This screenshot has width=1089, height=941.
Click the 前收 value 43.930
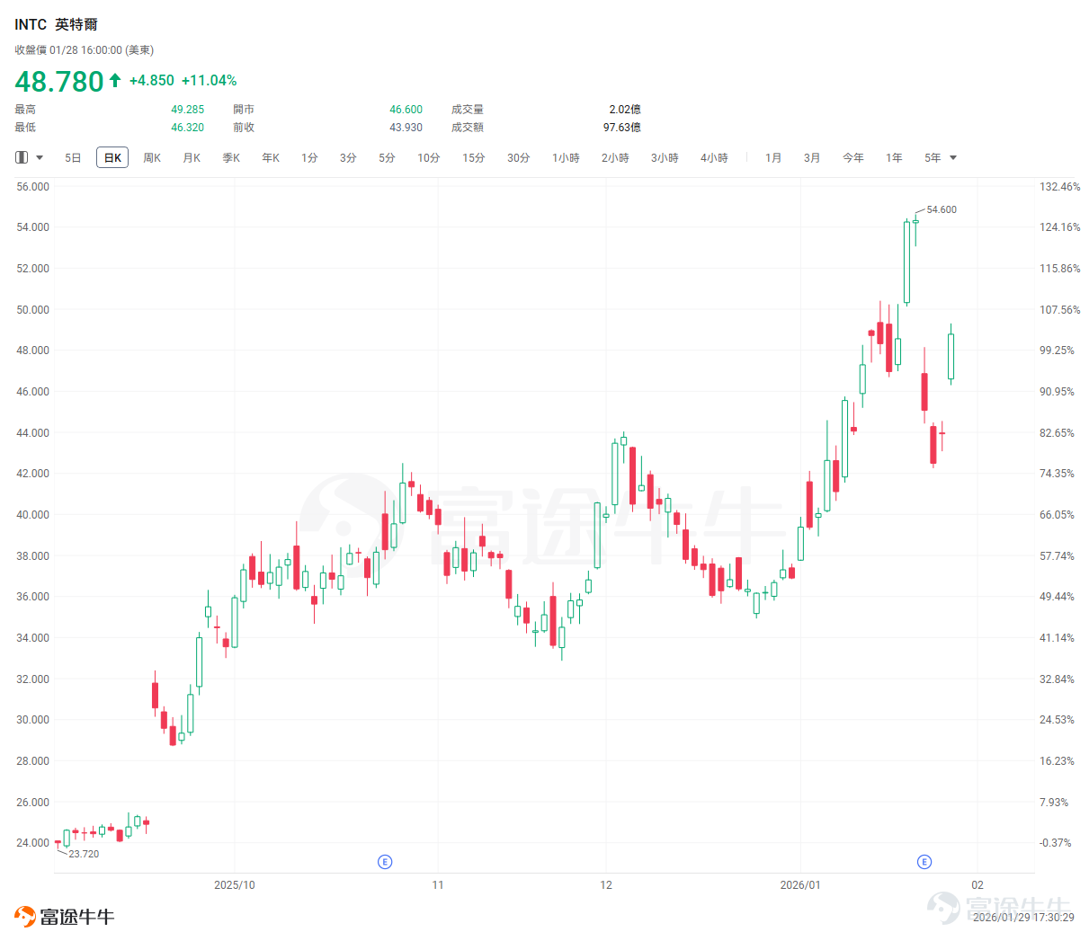coord(406,128)
